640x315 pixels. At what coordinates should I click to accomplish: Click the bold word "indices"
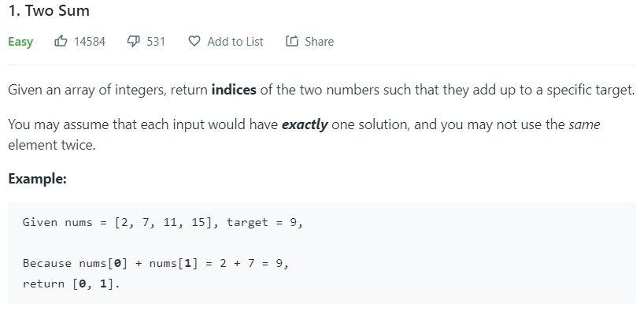pos(234,89)
